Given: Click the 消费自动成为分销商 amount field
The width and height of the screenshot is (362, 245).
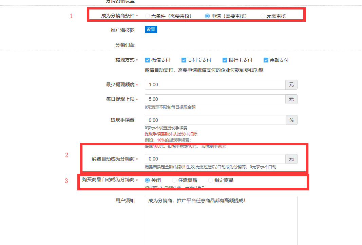Looking at the screenshot, I should pos(215,159).
